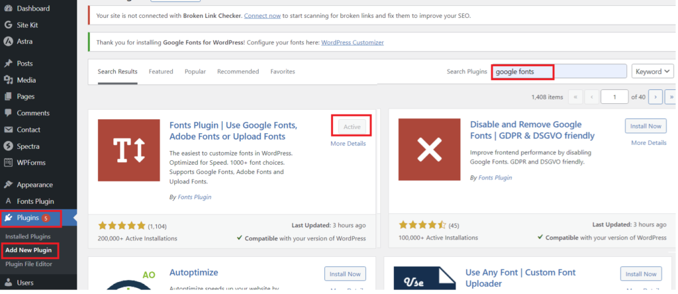Open the Plugin File Editor submenu
Viewport: 678px width, 294px height.
click(29, 264)
